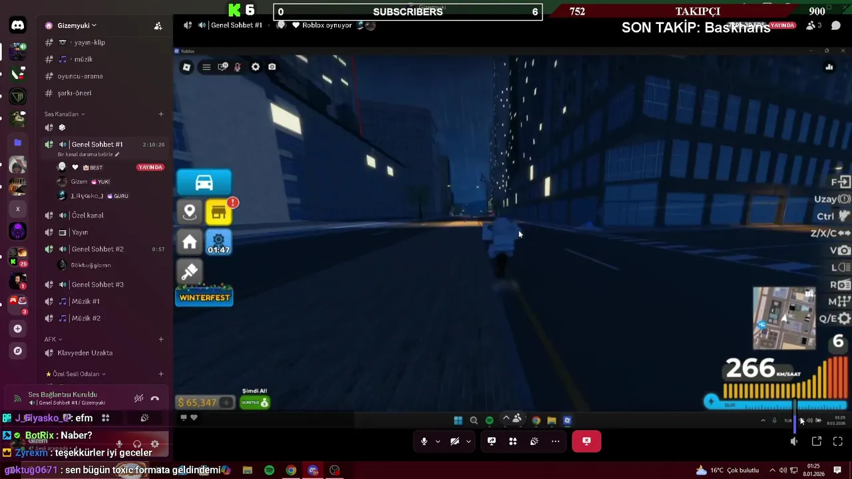
Task: Open the timed reward button showing 01:47
Action: 219,242
